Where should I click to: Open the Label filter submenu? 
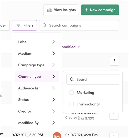[x=37, y=42]
